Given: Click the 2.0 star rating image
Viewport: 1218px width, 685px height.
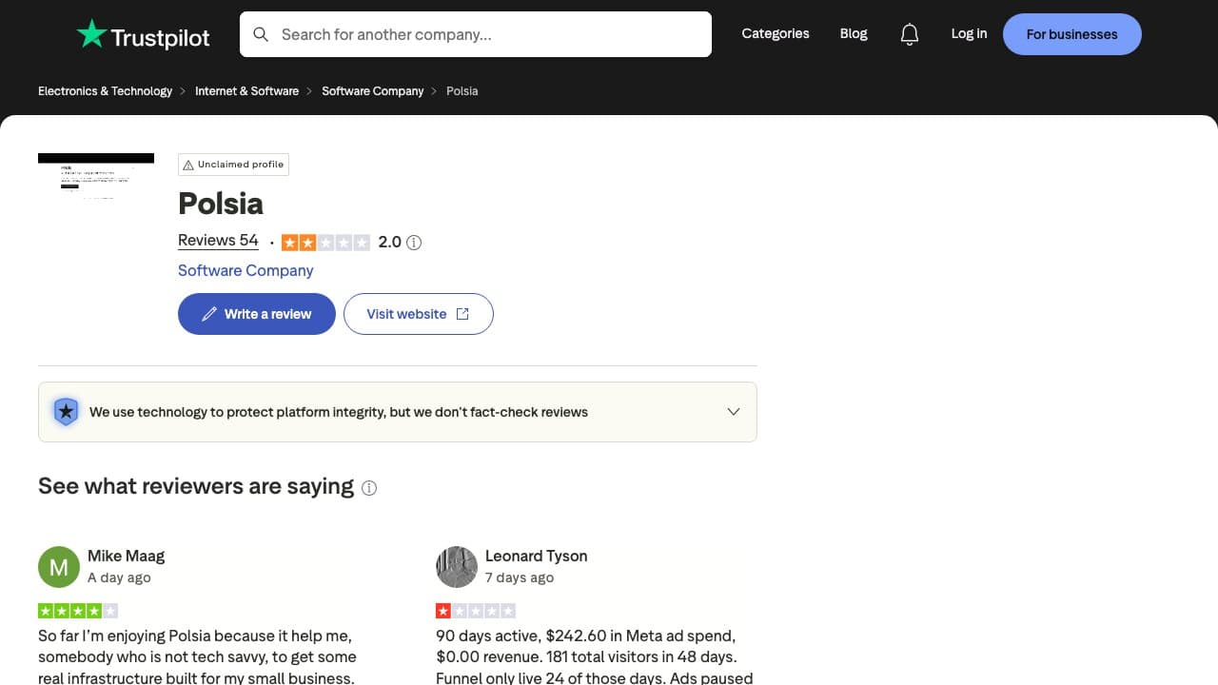Looking at the screenshot, I should click(x=325, y=243).
